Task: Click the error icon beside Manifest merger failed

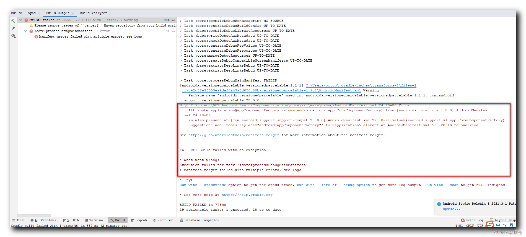Action: (36, 36)
